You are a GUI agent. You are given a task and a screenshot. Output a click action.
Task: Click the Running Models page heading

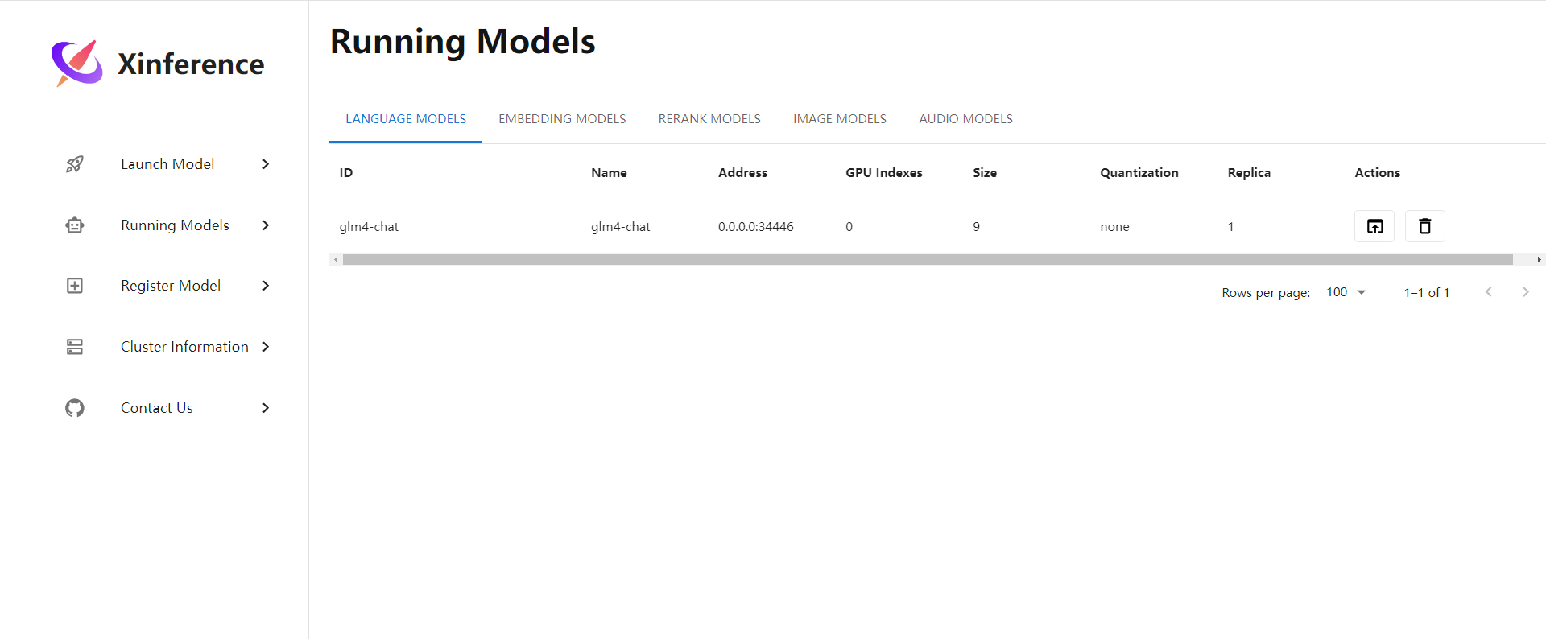(463, 42)
